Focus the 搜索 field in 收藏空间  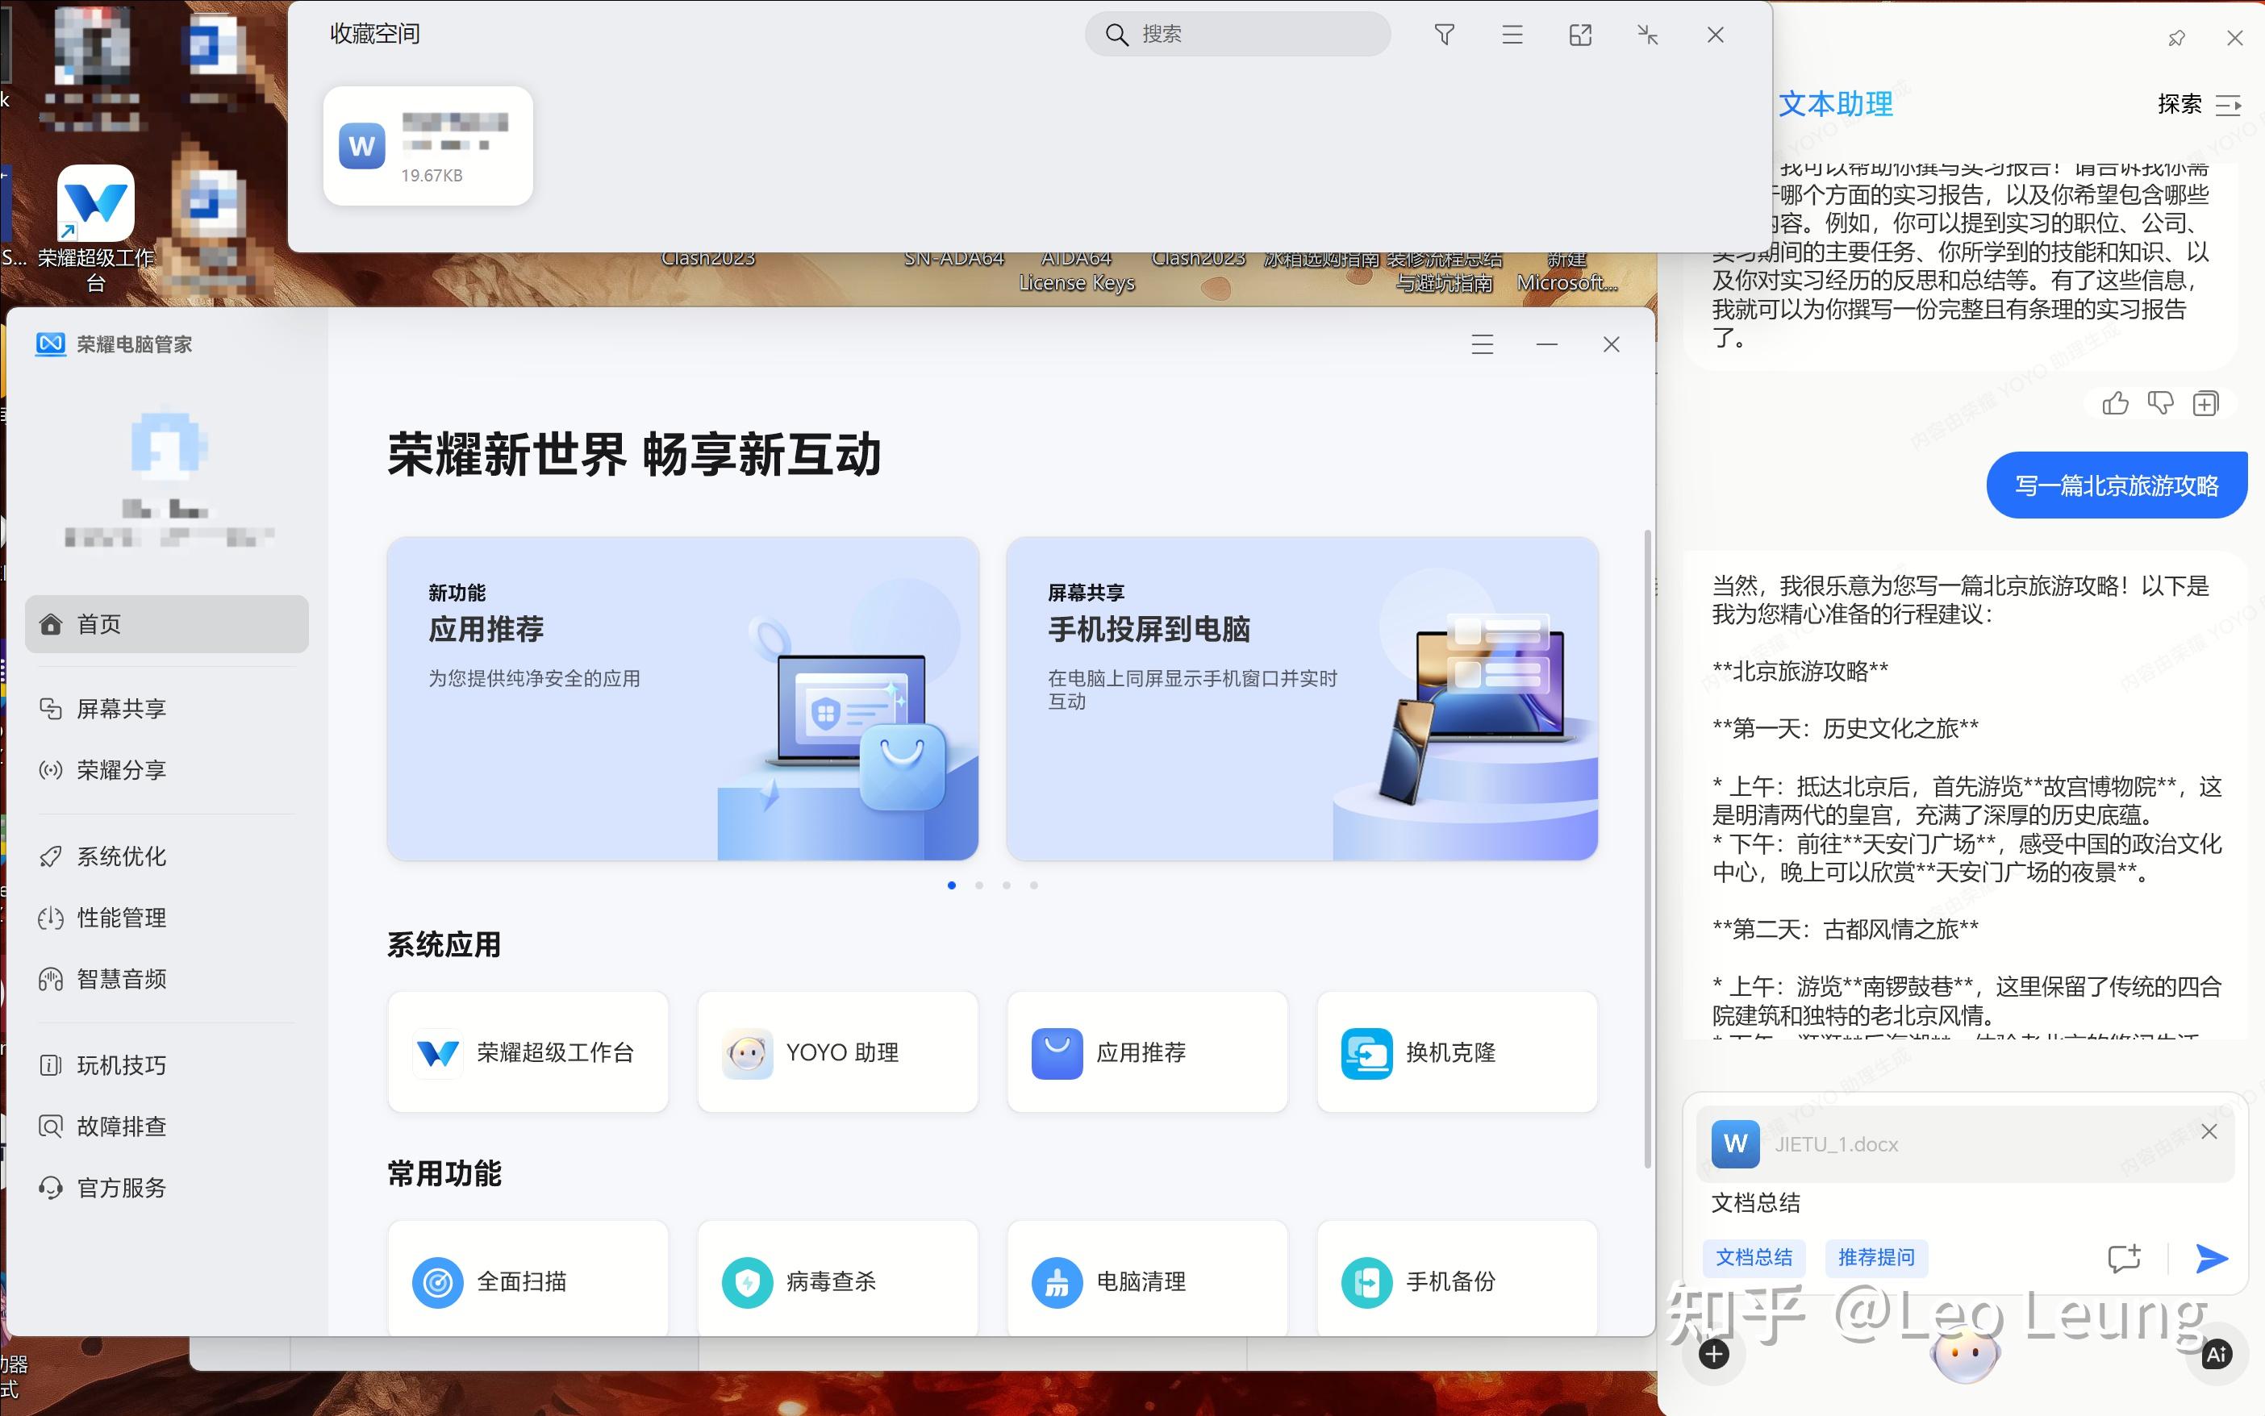[1237, 35]
